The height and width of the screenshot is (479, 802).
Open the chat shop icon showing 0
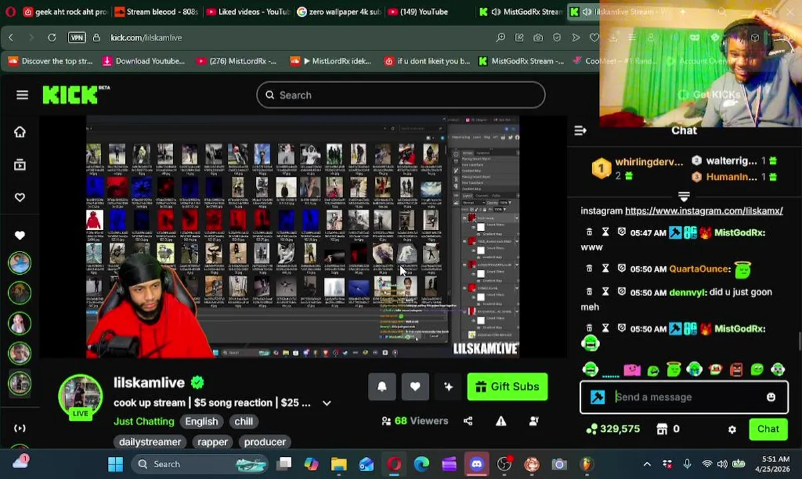pos(668,429)
